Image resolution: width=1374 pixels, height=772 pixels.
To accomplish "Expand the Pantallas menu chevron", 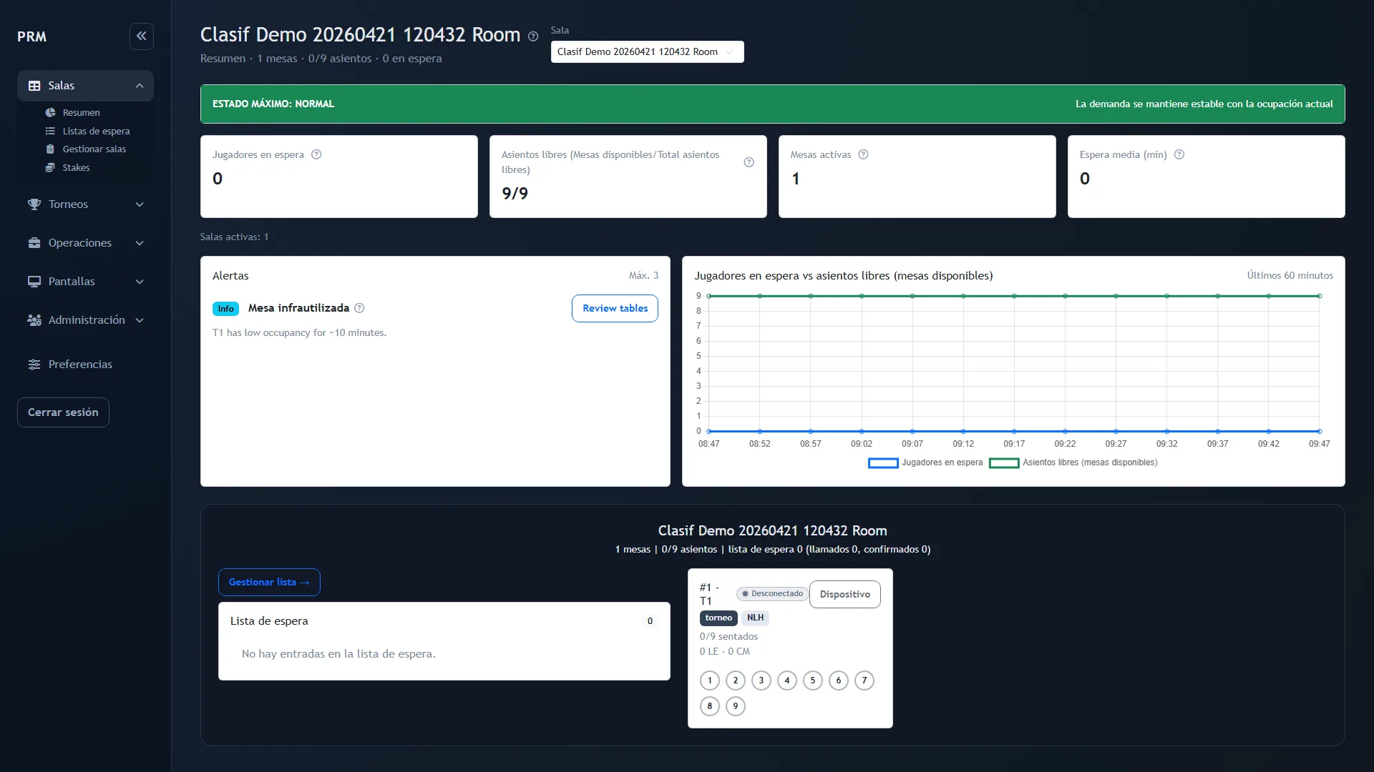I will pyautogui.click(x=140, y=282).
